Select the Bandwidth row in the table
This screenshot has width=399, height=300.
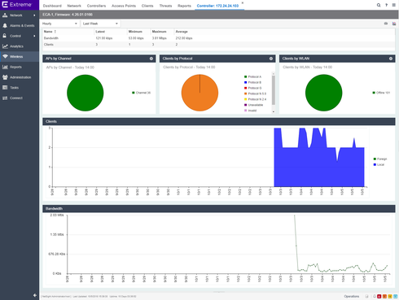coord(218,38)
